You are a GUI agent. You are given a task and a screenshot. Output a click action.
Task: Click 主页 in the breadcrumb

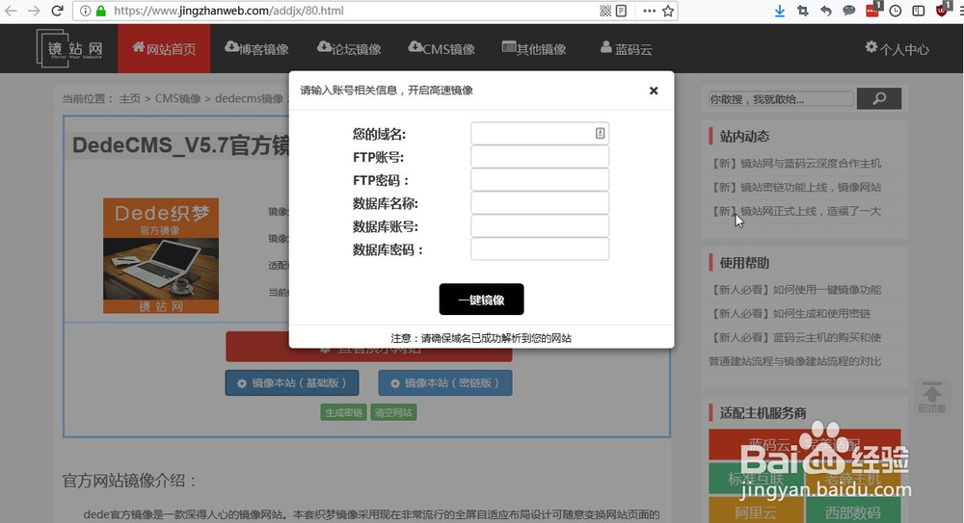130,99
